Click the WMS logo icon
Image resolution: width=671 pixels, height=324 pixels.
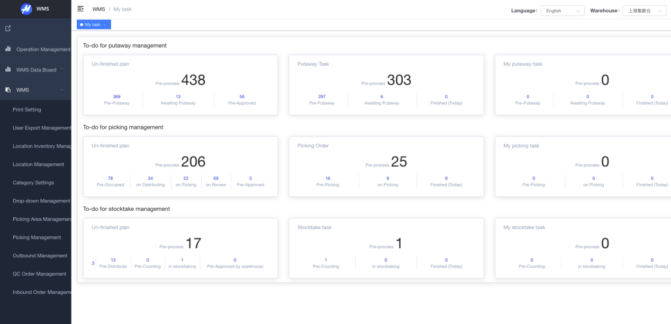click(26, 9)
